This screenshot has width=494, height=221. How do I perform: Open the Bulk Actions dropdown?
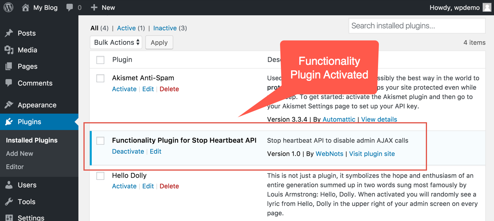117,43
